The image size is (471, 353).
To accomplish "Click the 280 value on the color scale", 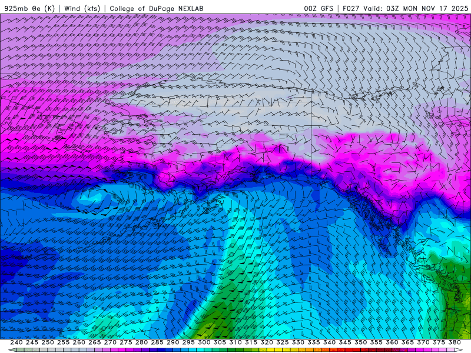I will (x=141, y=342).
